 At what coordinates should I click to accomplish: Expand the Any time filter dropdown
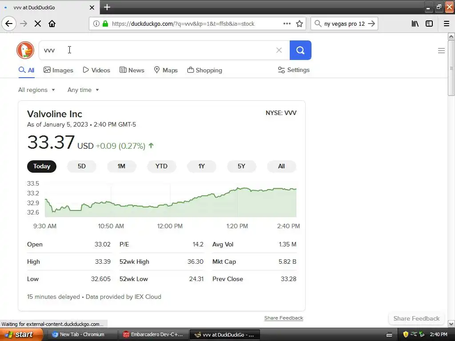point(83,90)
